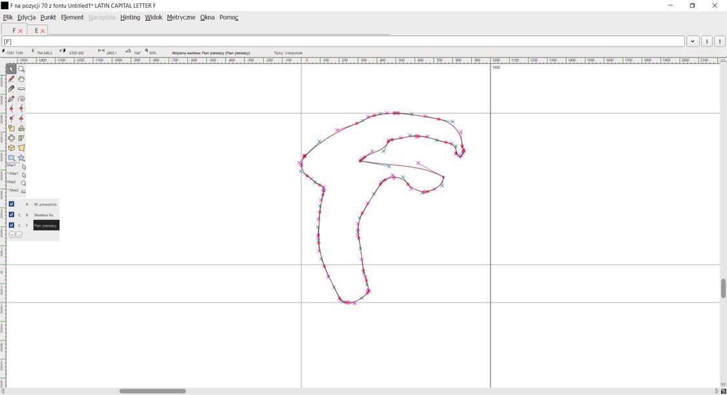Click the vertical scrollbar up arrow
The height and width of the screenshot is (395, 727).
point(723,61)
